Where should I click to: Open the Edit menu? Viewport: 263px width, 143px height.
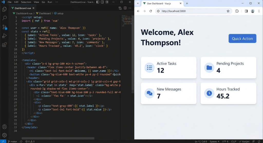(16, 2)
